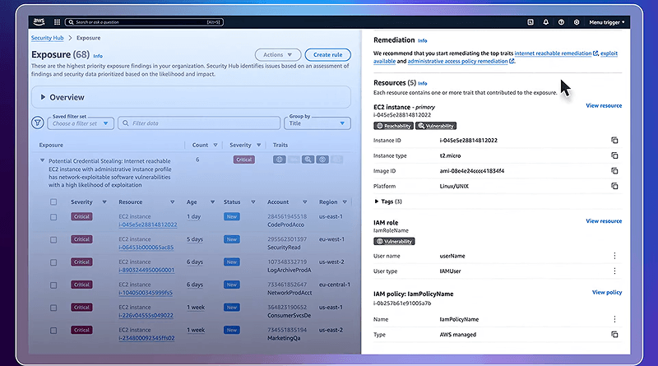Screen dimensions: 658x366
Task: Sort by the Severity column in exposure header
Action: point(258,145)
